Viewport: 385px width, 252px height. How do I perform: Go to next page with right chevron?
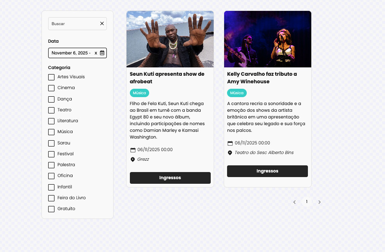tap(320, 202)
